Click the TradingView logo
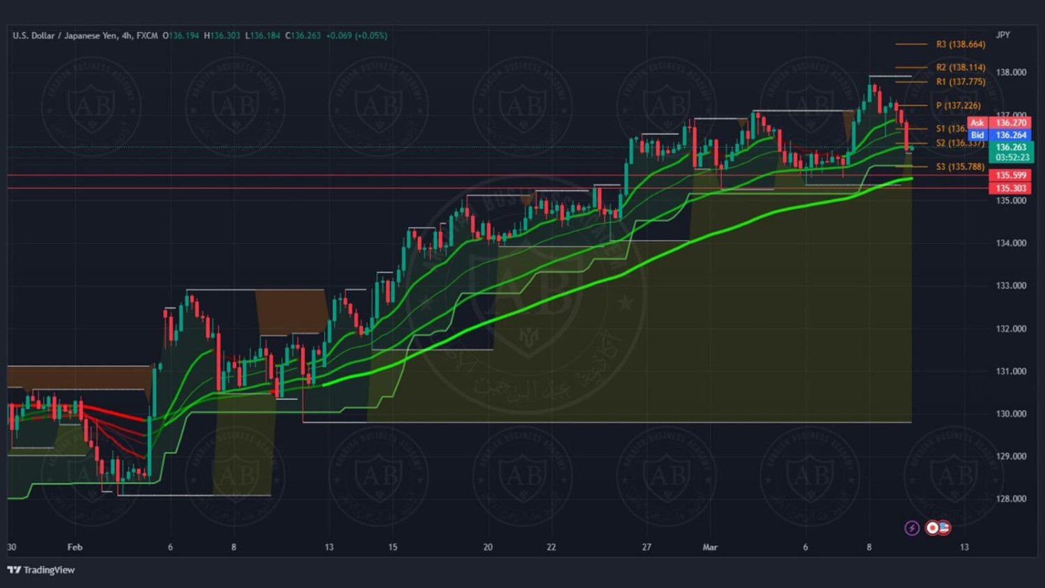The width and height of the screenshot is (1045, 588). click(x=41, y=570)
